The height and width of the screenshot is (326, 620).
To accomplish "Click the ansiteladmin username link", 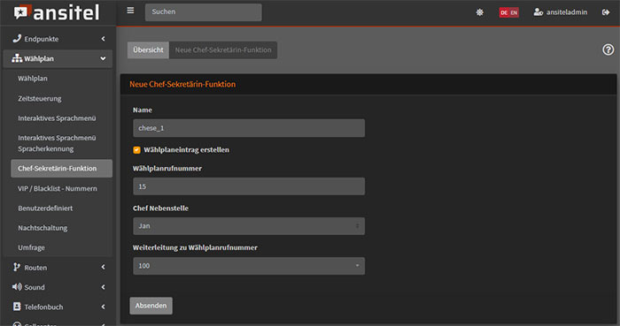I will coord(567,12).
